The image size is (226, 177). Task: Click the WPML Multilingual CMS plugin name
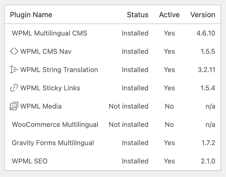[x=49, y=33]
